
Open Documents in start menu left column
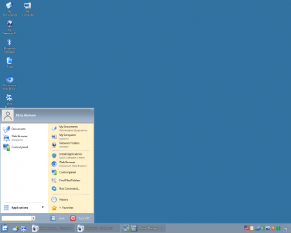coord(24,129)
